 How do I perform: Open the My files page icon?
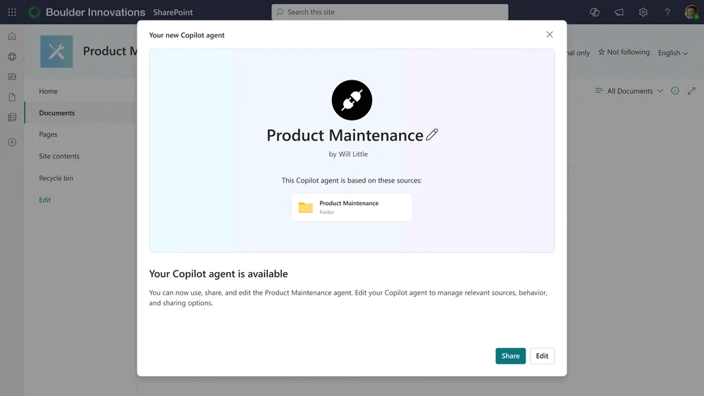12,97
